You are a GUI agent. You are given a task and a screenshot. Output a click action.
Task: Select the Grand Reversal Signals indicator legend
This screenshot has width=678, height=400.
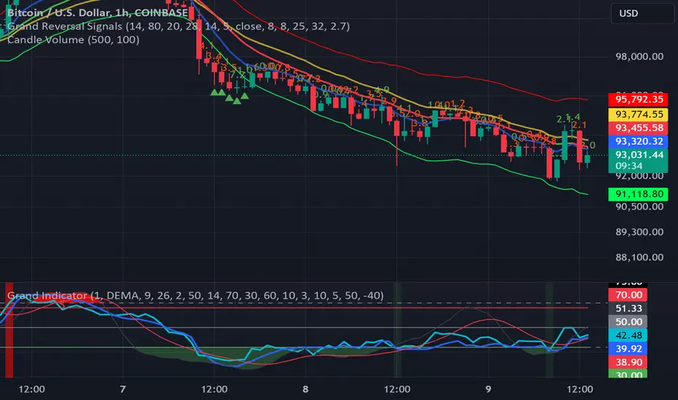(178, 26)
